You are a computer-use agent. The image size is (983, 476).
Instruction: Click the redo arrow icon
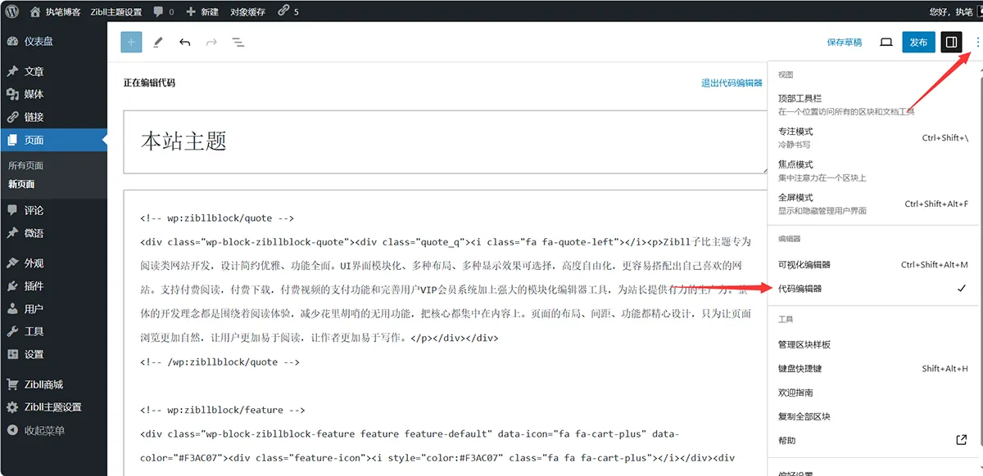(x=212, y=42)
